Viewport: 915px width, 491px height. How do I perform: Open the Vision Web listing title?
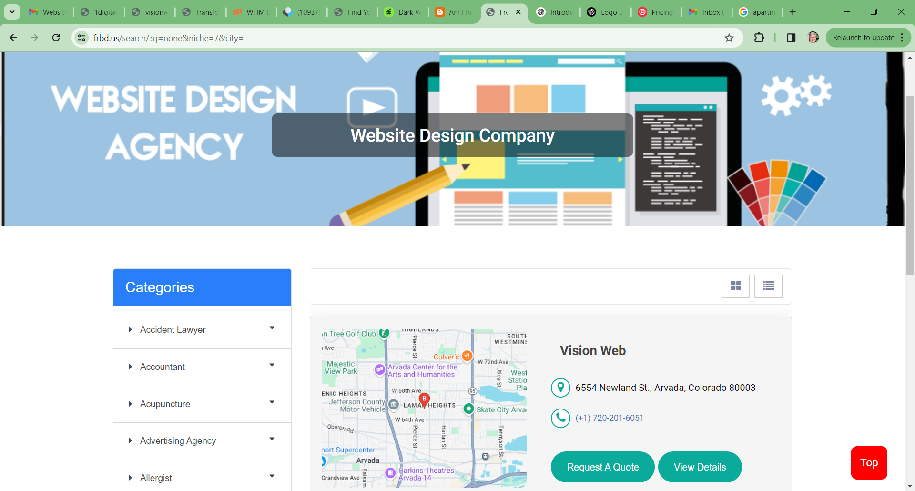pos(593,351)
